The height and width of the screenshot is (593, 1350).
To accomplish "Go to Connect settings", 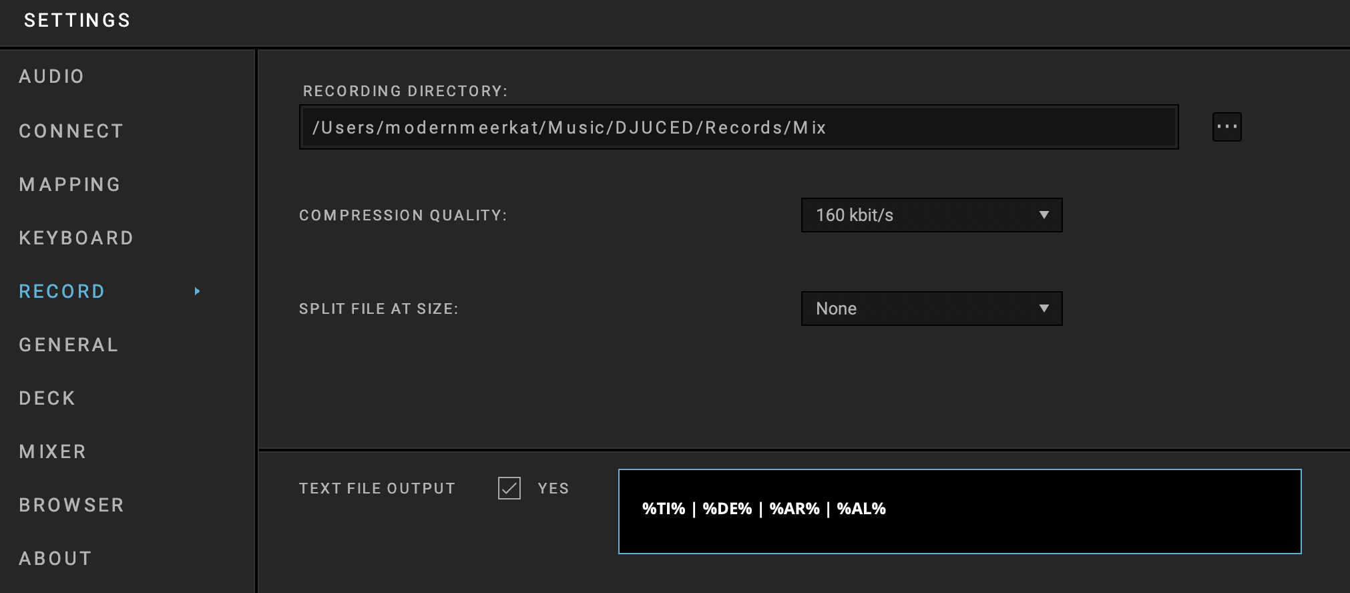I will pyautogui.click(x=71, y=131).
